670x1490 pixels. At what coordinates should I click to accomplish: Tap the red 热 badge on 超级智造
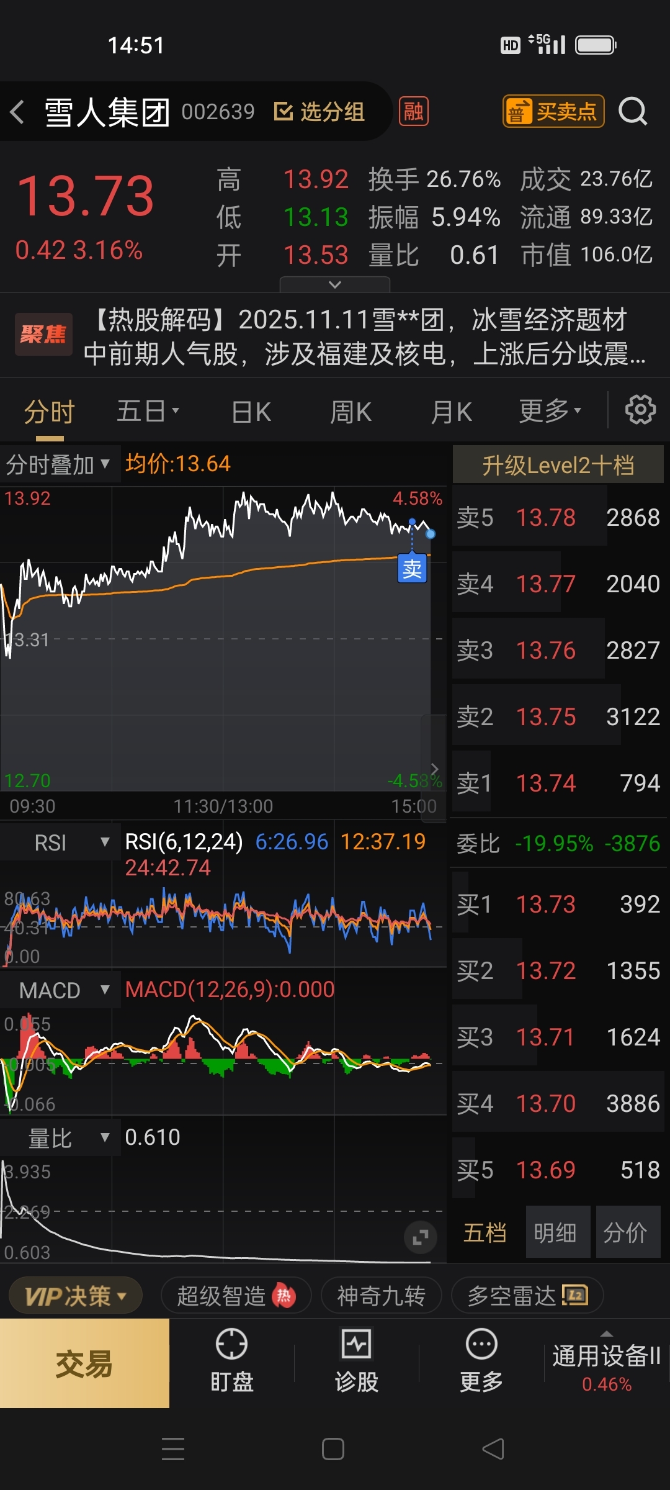tap(284, 1296)
